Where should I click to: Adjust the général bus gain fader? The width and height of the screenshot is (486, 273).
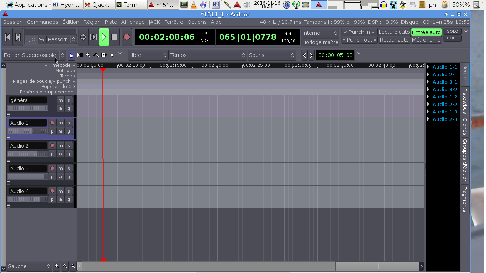click(x=28, y=108)
